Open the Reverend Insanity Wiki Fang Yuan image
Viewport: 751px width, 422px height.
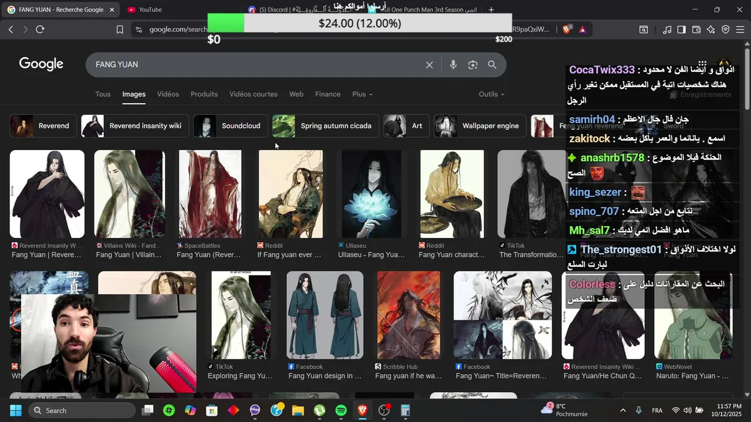tap(47, 194)
